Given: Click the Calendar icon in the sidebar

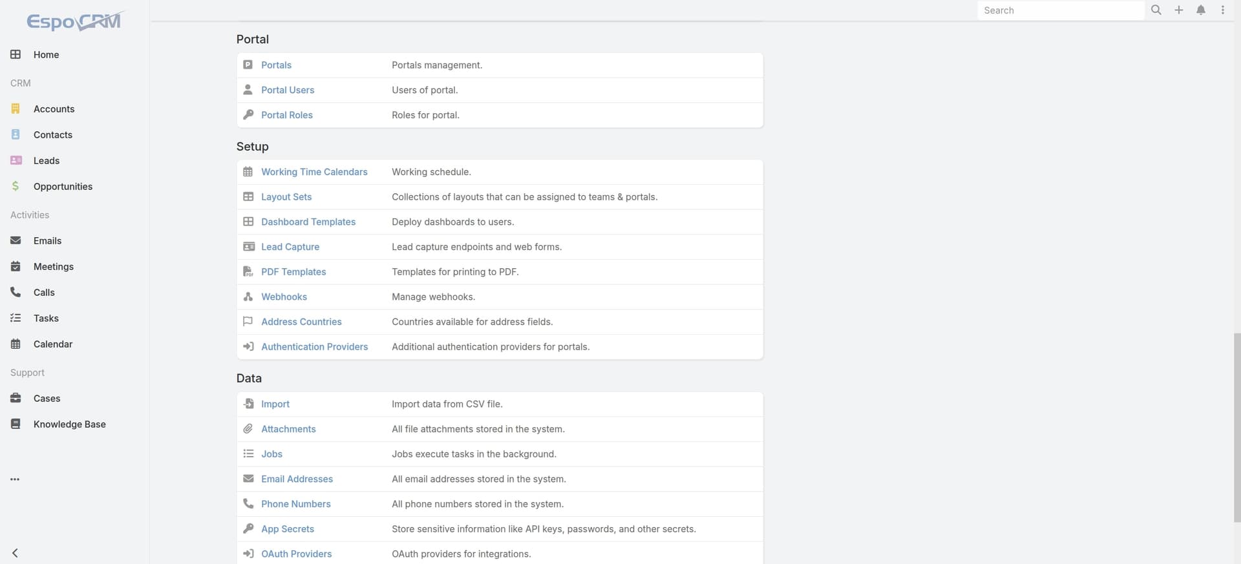Looking at the screenshot, I should pos(16,344).
